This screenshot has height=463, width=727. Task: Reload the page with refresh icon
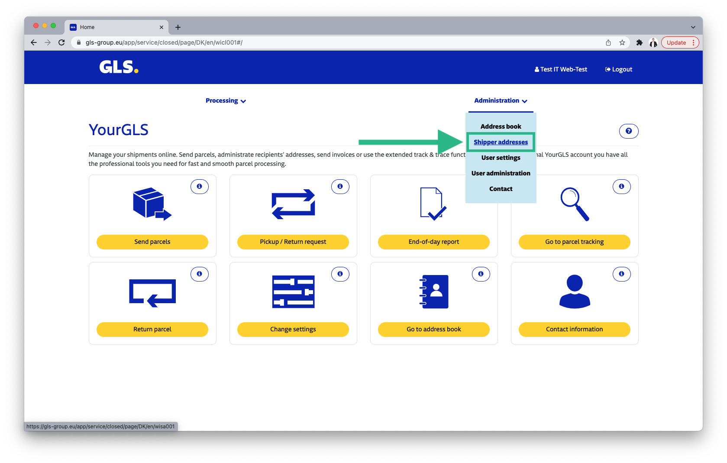click(61, 42)
